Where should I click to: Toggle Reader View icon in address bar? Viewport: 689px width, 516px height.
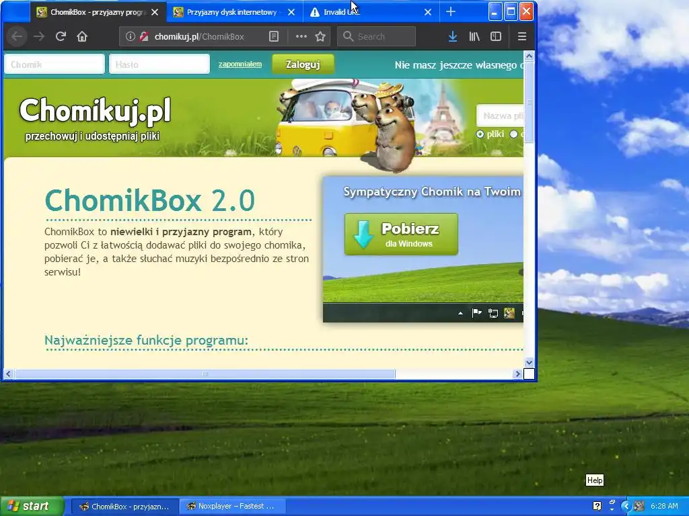click(x=274, y=36)
